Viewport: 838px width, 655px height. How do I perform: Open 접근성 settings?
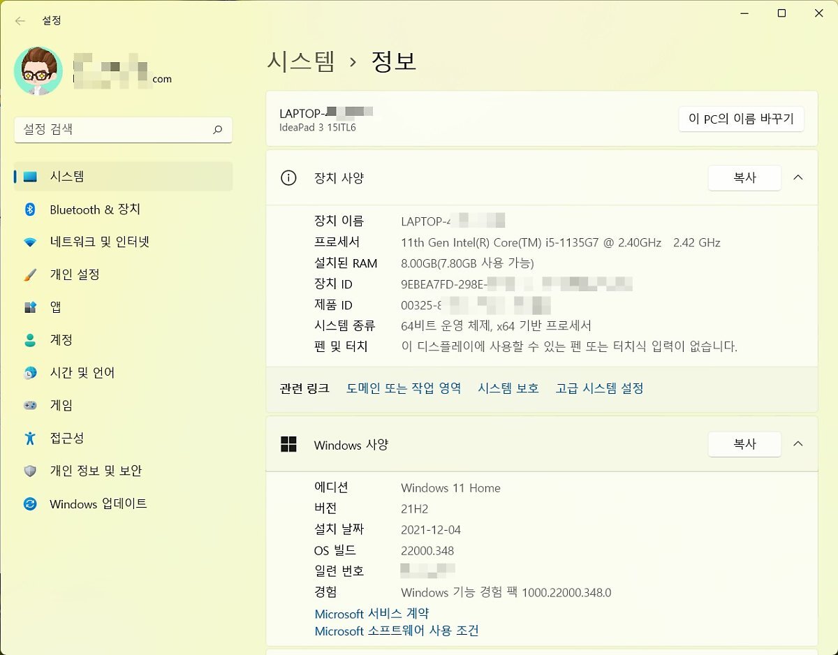(123, 438)
